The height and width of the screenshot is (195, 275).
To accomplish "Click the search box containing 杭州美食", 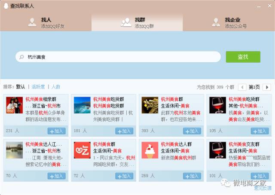I will [118, 57].
